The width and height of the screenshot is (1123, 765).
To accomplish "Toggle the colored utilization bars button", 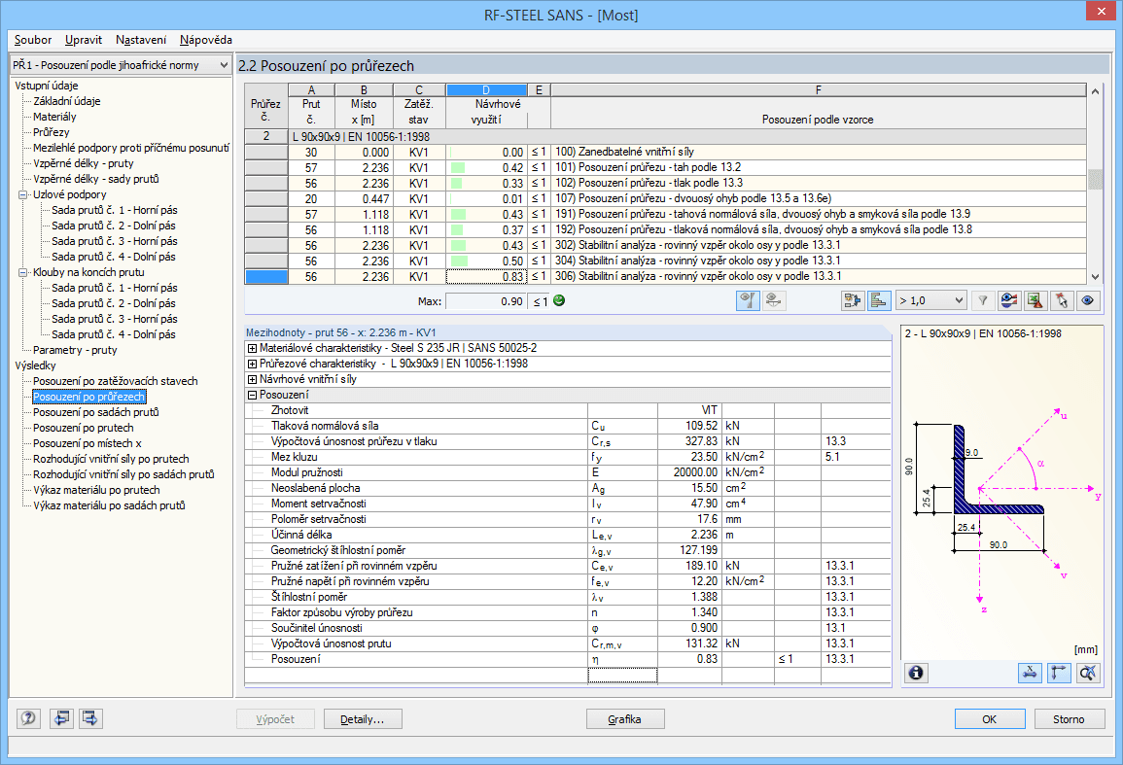I will pyautogui.click(x=878, y=300).
